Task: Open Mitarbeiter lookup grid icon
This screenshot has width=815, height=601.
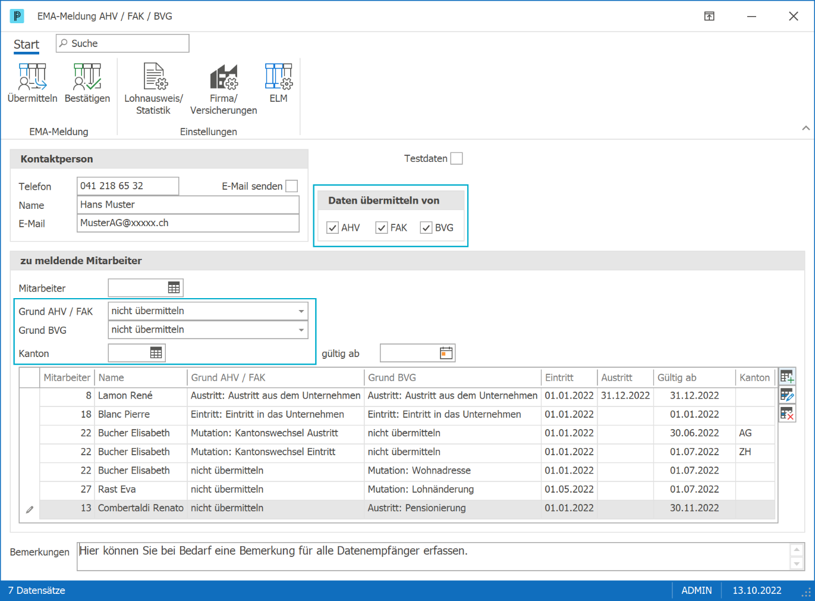Action: (174, 288)
